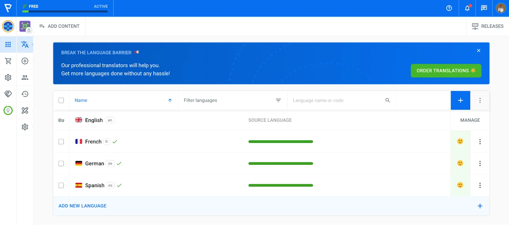Open the Filter languages dropdown
The image size is (509, 225).
[x=232, y=101]
